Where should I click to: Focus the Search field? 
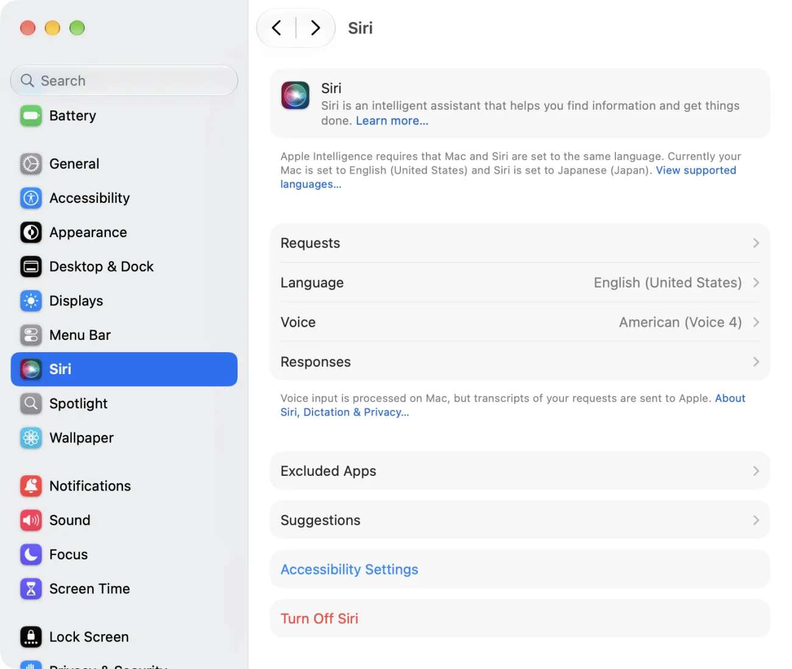point(124,80)
